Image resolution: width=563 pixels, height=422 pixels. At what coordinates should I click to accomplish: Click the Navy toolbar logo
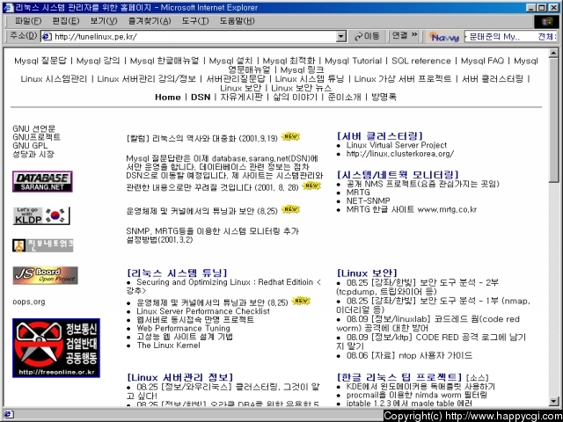(x=445, y=37)
